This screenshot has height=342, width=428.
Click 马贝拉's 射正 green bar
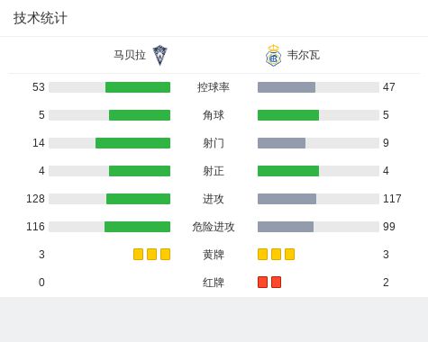click(140, 171)
